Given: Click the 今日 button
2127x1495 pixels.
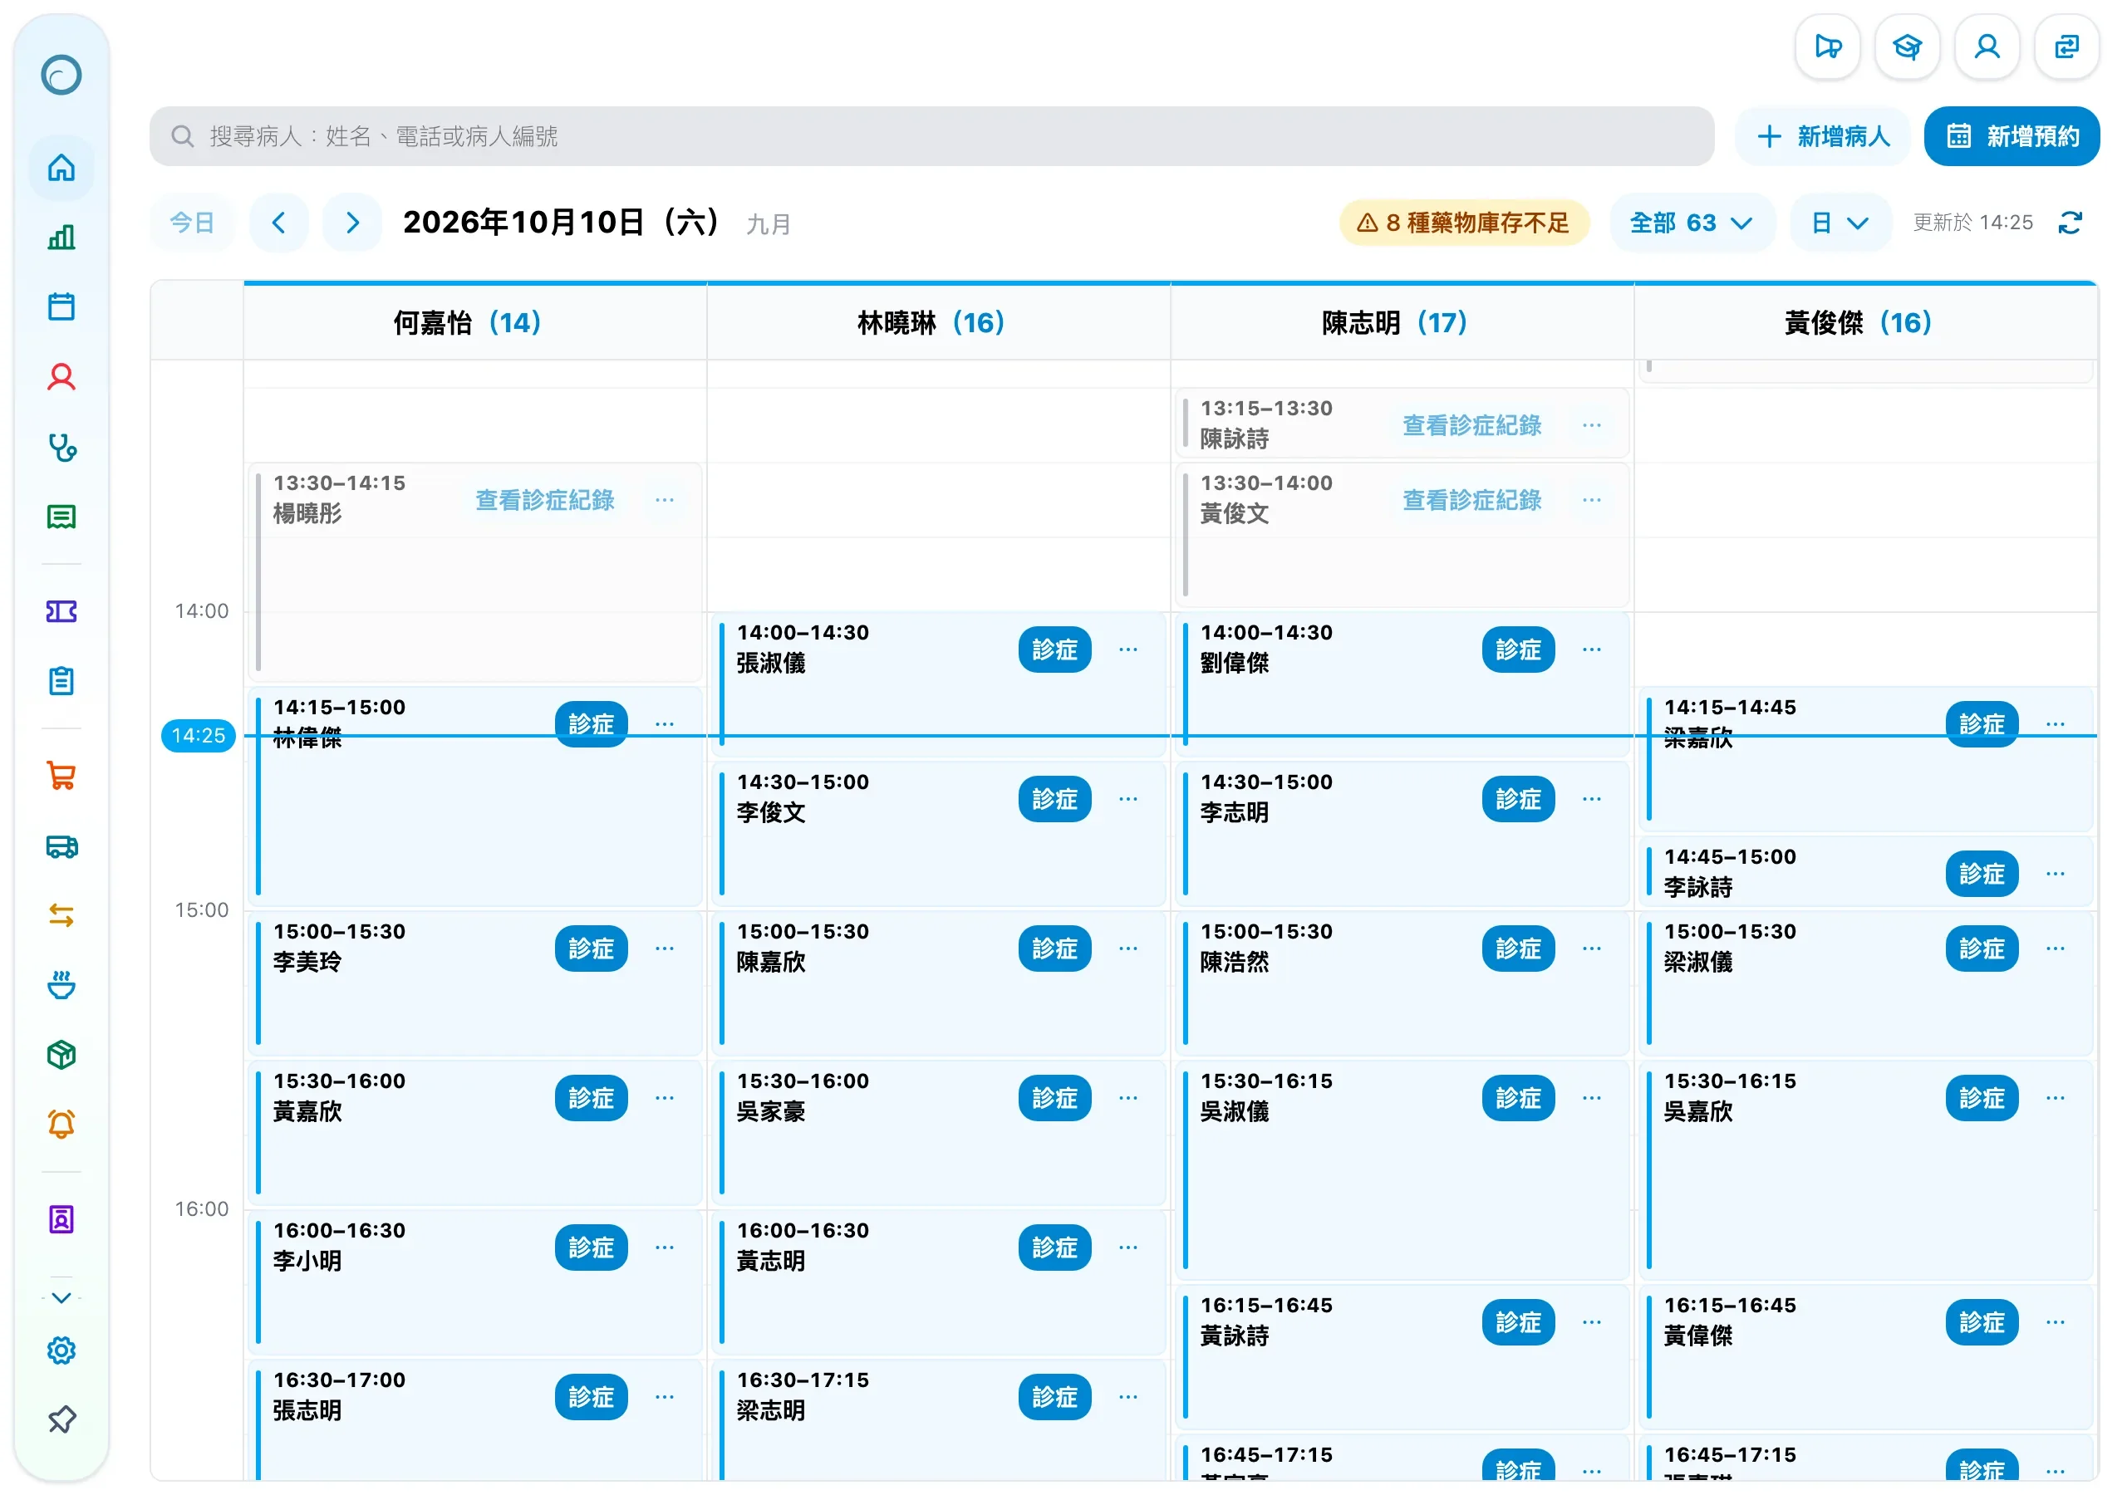Looking at the screenshot, I should click(192, 223).
